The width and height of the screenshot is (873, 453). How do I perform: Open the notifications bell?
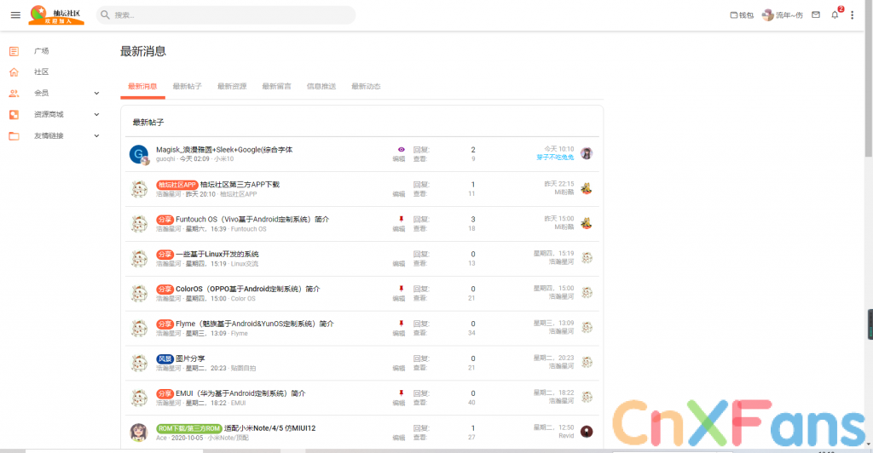(x=835, y=15)
